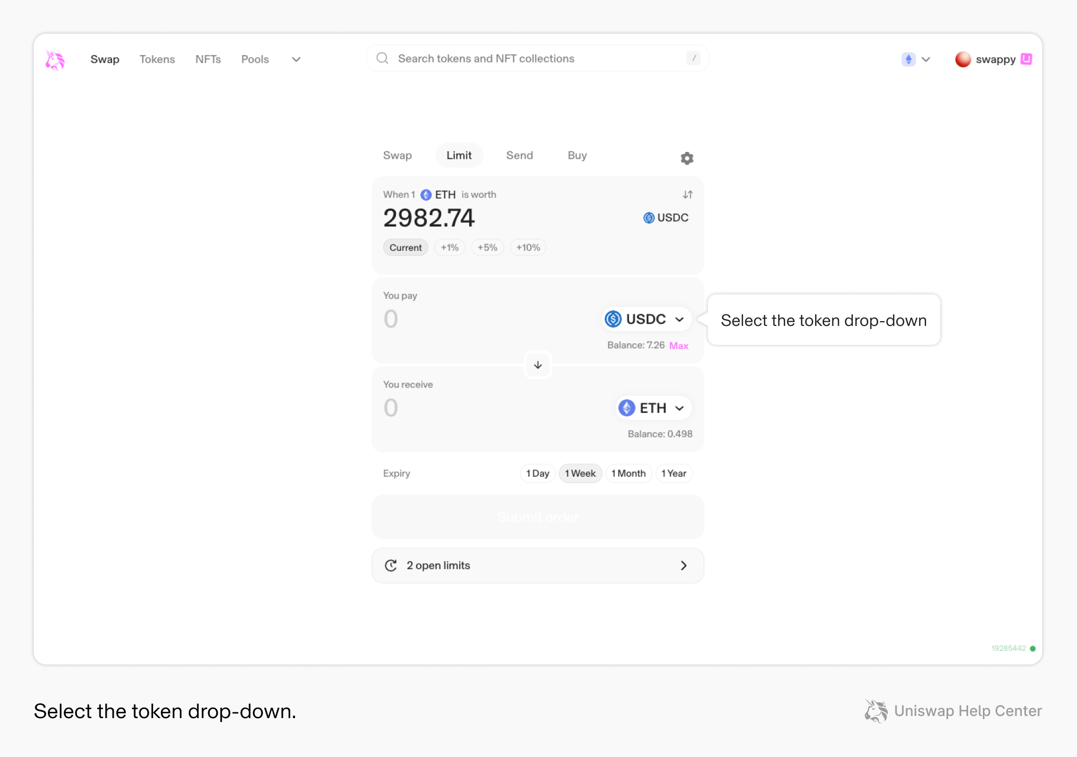Expand open limits with the right chevron
1077x757 pixels.
pyautogui.click(x=684, y=566)
